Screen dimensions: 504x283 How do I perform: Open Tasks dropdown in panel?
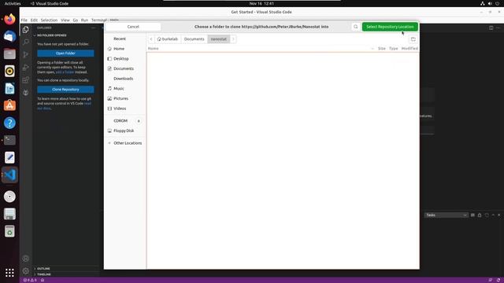447,215
